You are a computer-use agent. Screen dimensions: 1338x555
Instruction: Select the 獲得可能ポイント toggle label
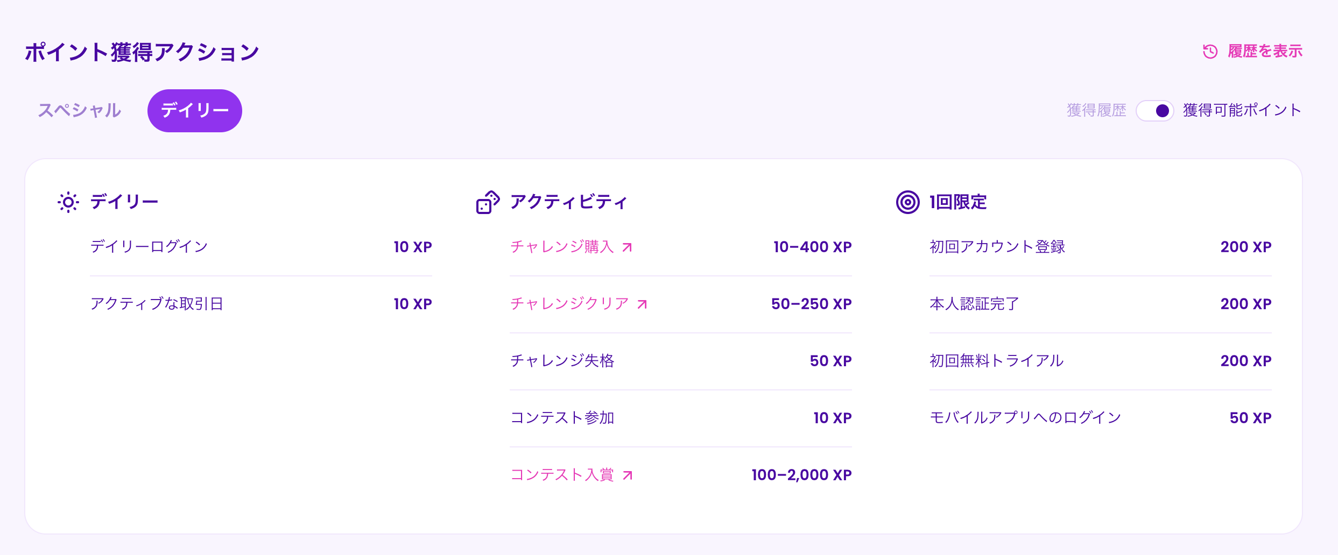tap(1242, 111)
